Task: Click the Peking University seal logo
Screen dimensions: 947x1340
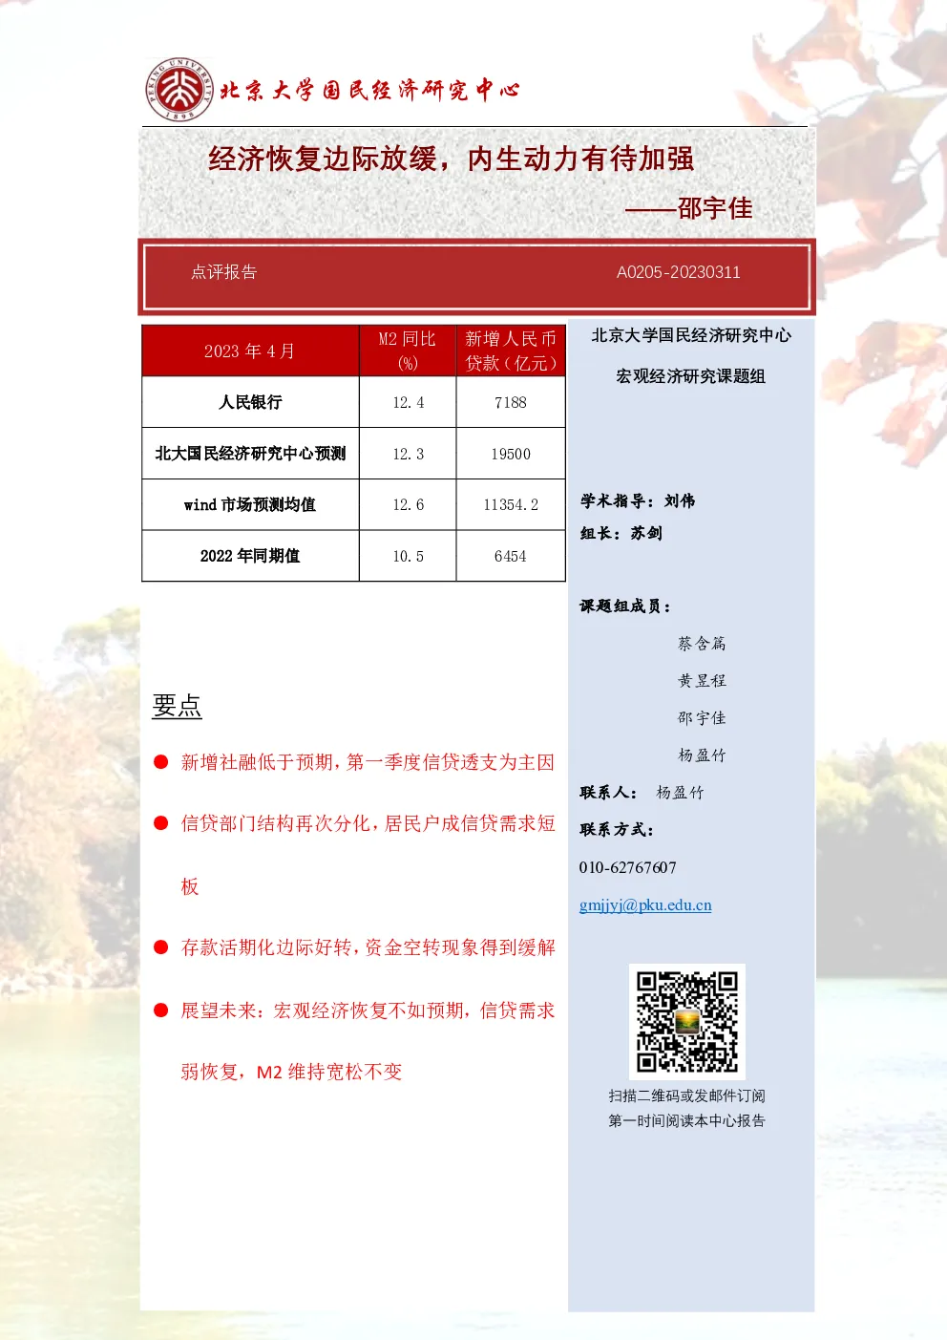Action: [179, 89]
